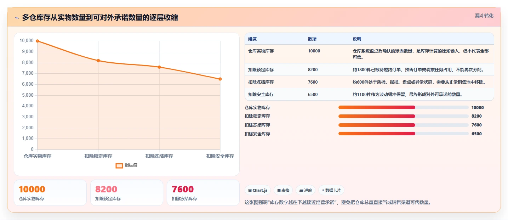Screen dimensions: 508x220
Task: Click the description starting 约1800件已被待履约订单
Action: point(418,70)
